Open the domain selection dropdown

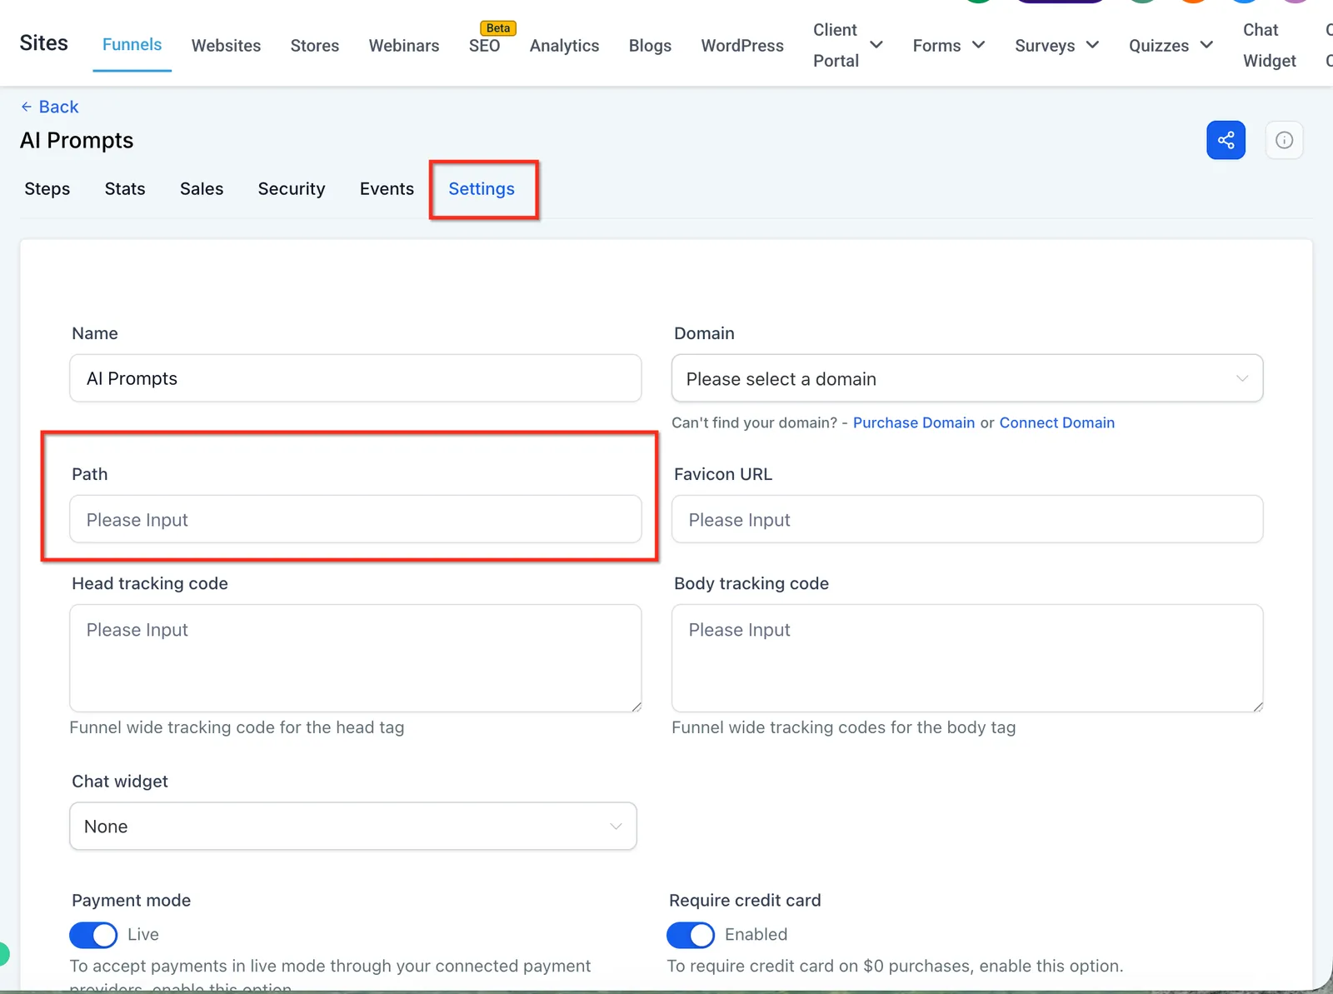point(967,378)
